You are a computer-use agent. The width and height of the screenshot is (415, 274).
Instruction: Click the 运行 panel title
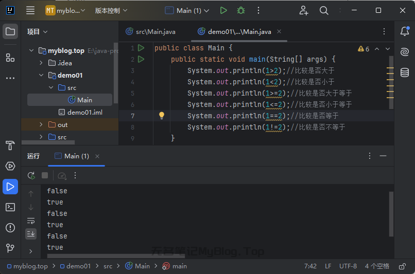click(33, 156)
